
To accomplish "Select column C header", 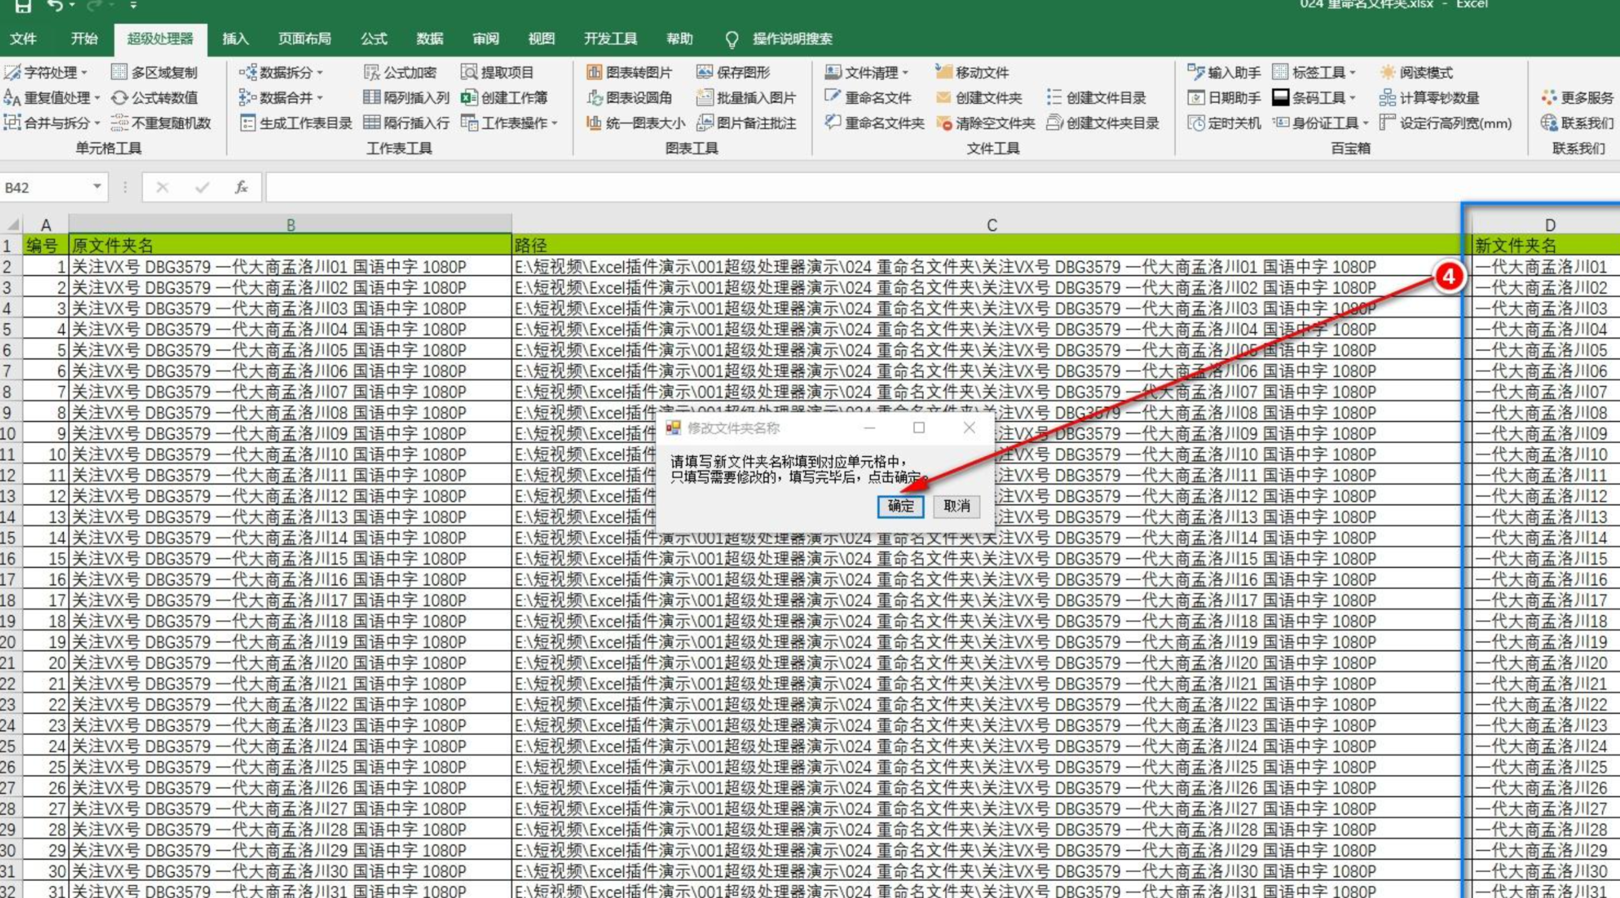I will tap(991, 225).
